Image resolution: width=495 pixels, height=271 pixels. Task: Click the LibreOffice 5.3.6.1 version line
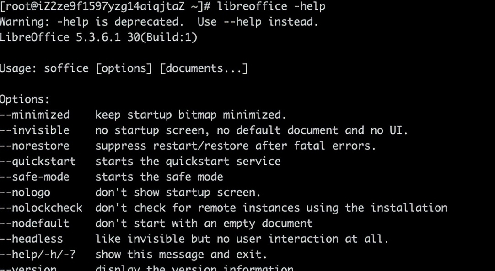click(x=98, y=37)
